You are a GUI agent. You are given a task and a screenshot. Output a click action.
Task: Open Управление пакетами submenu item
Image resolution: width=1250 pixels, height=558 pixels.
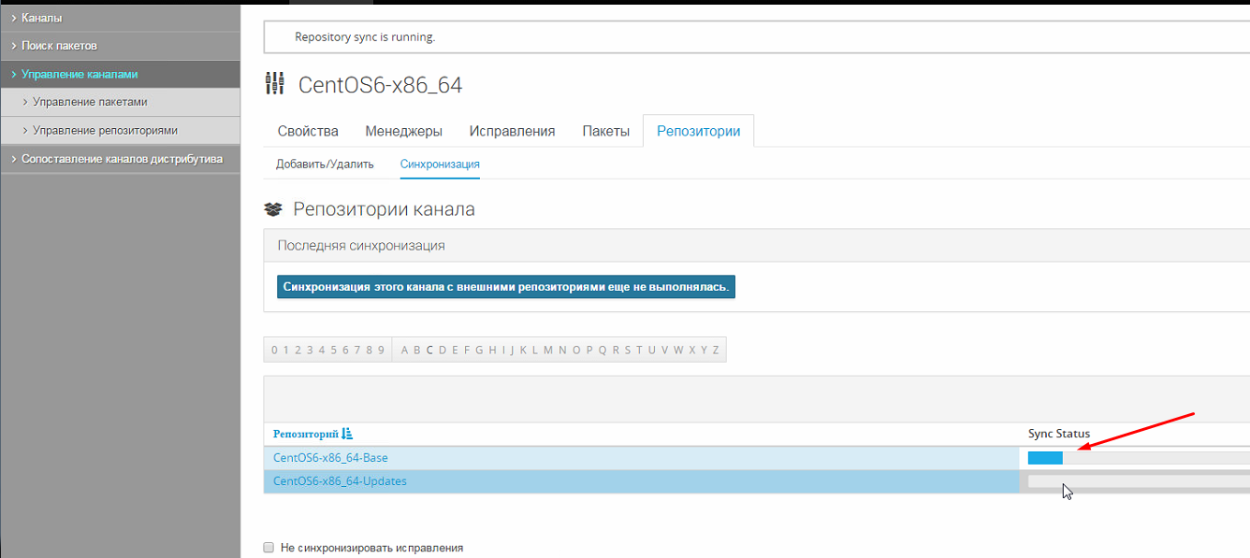tap(90, 102)
